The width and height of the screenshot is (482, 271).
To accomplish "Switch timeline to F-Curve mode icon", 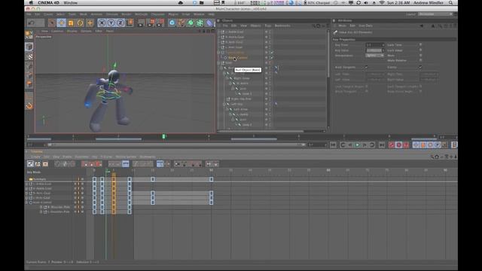I will point(38,164).
